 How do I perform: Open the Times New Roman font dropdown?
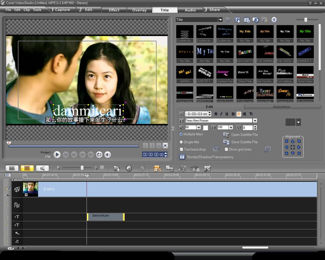click(x=255, y=121)
